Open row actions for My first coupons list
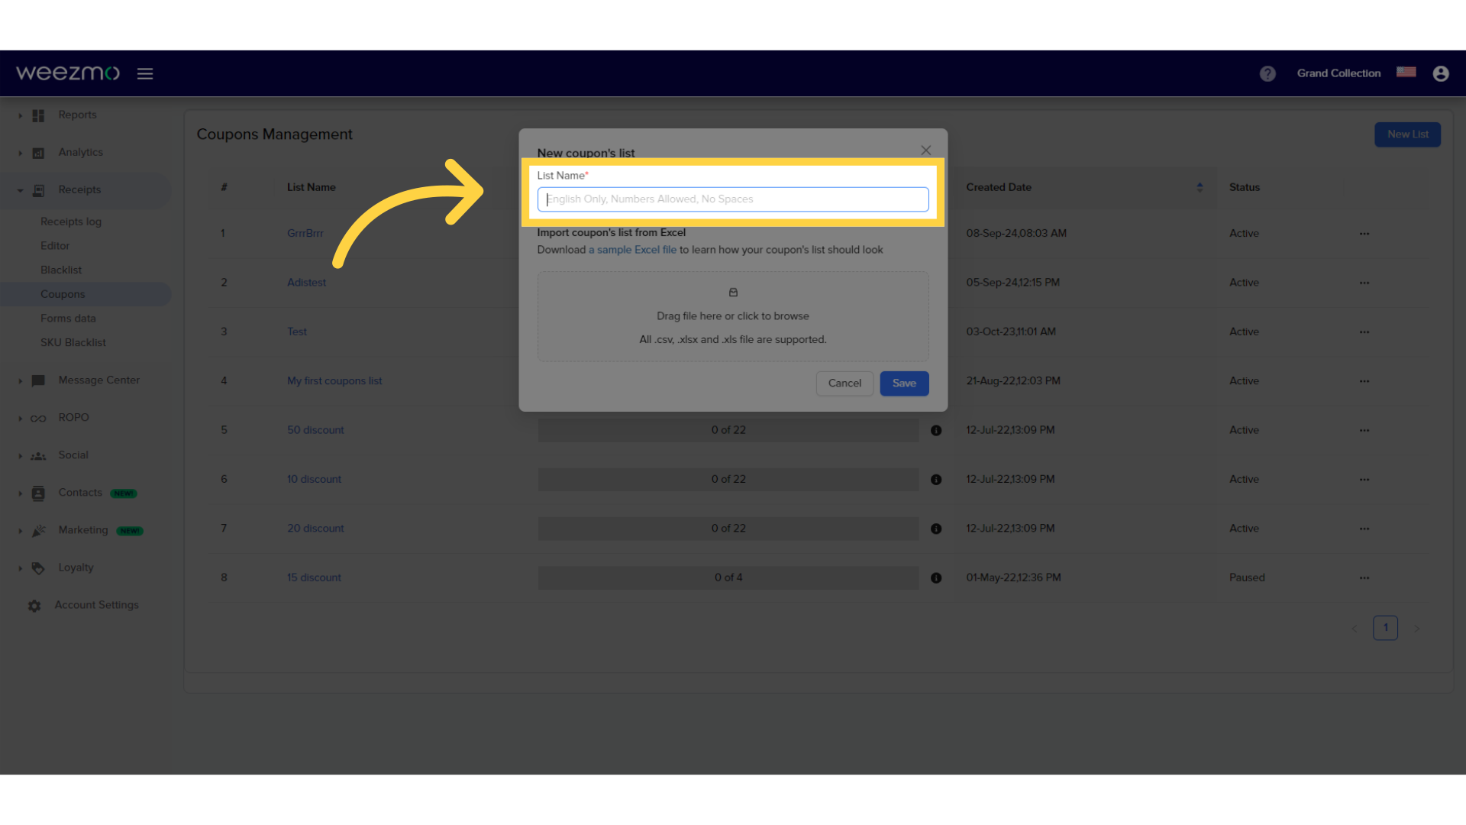Image resolution: width=1466 pixels, height=825 pixels. 1364,381
